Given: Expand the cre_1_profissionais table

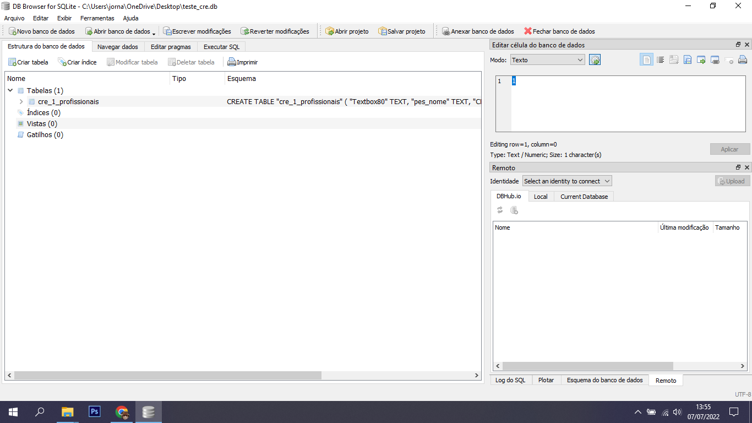Looking at the screenshot, I should [x=21, y=101].
